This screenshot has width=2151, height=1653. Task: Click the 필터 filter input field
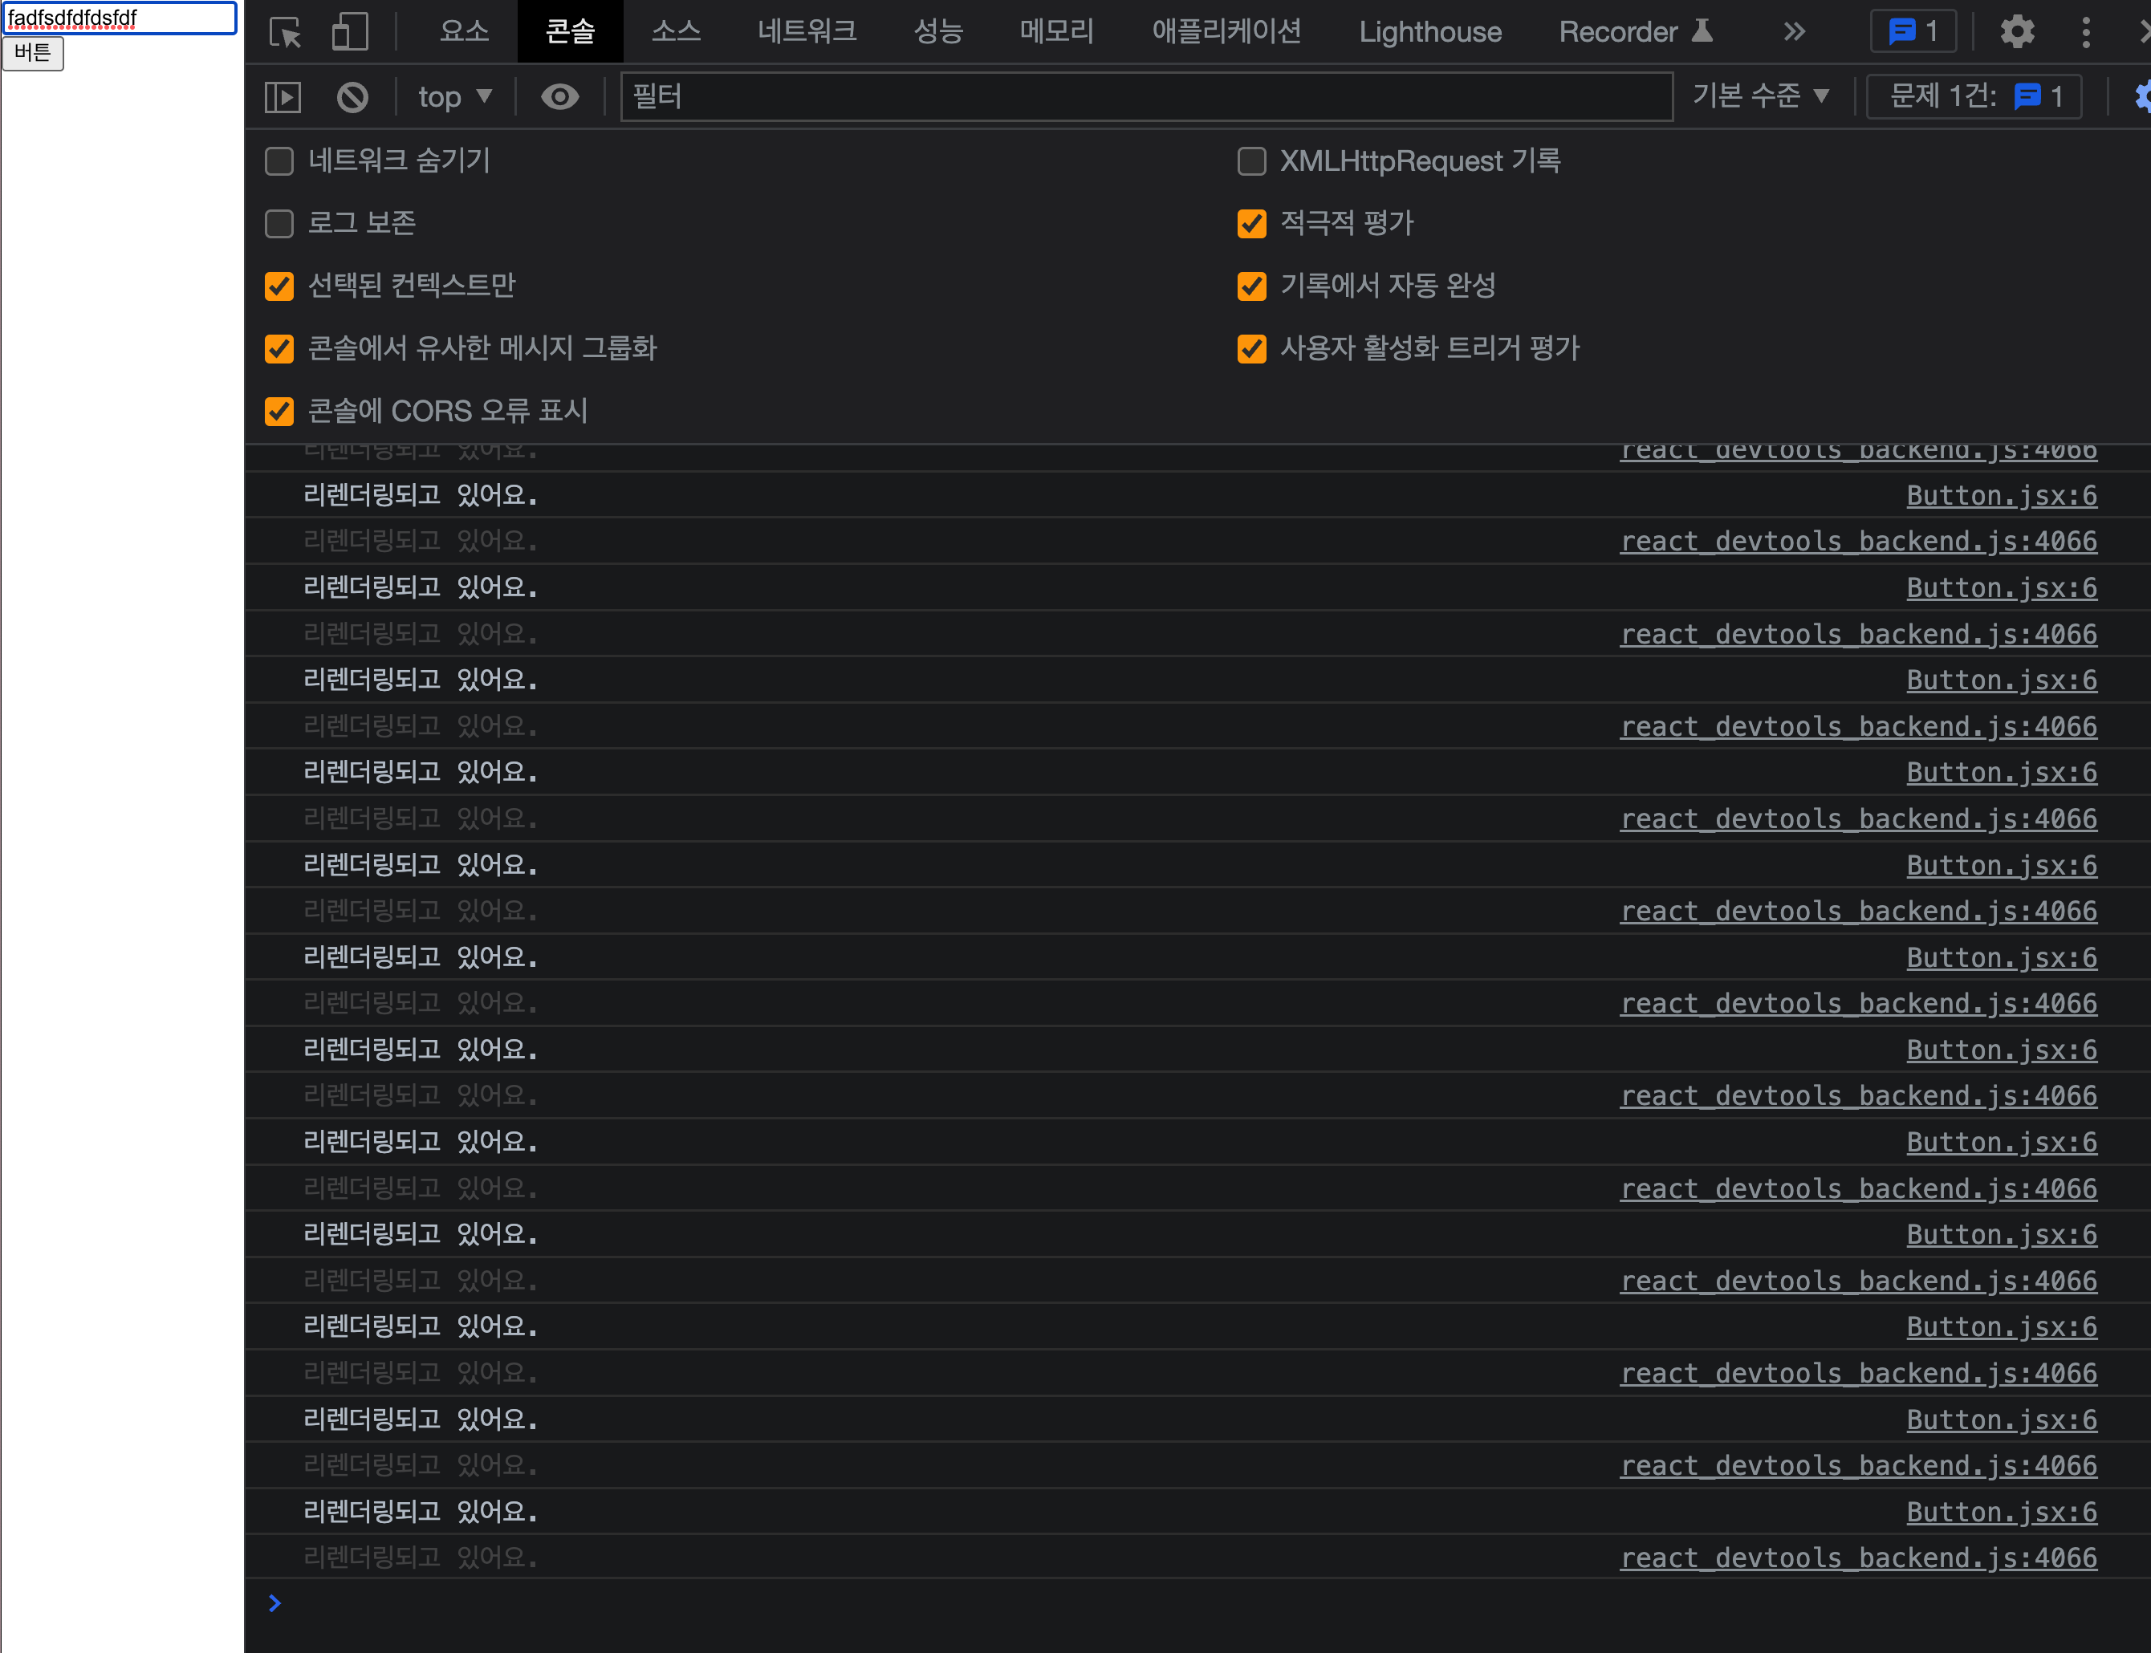1145,96
